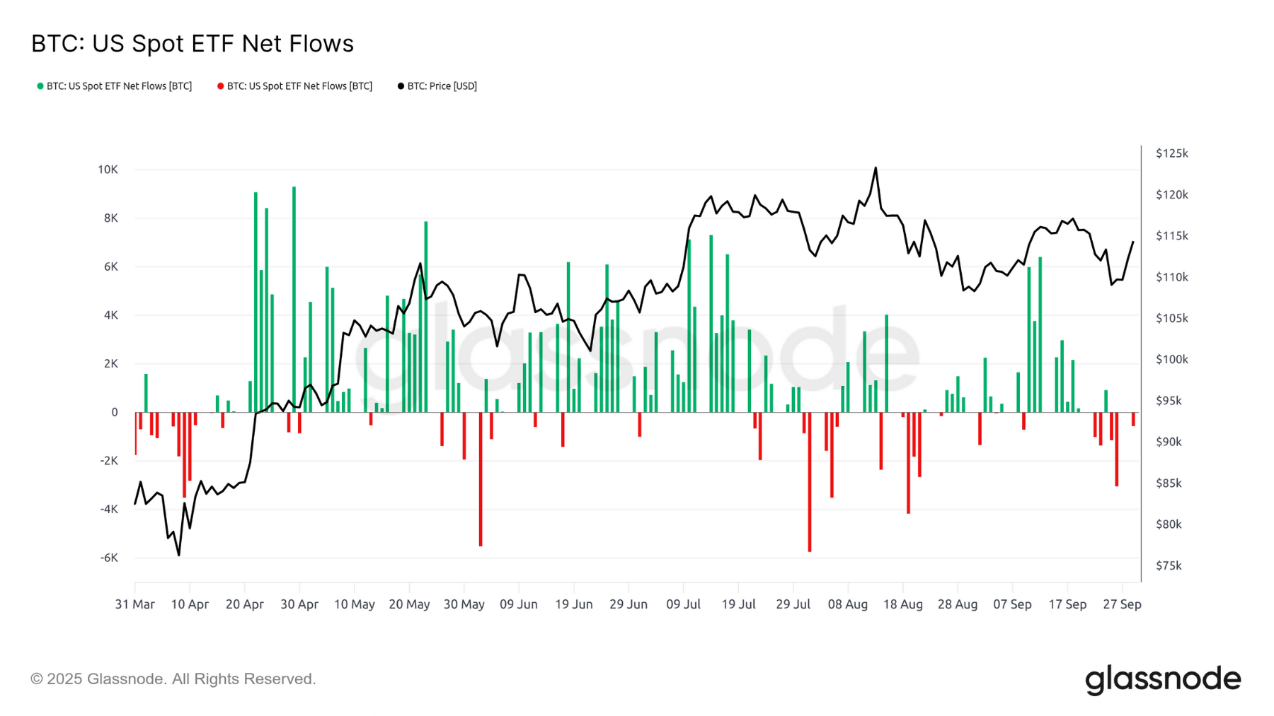Select the "27 Sep" date axis label
The height and width of the screenshot is (716, 1274).
(1122, 604)
